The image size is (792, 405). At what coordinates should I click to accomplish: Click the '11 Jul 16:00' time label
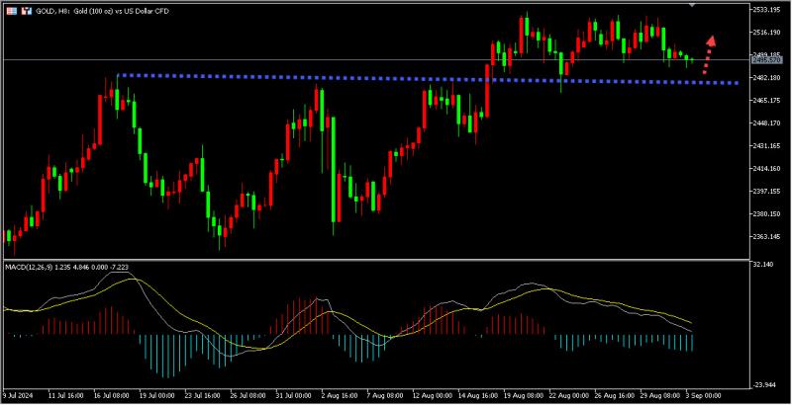[x=64, y=395]
